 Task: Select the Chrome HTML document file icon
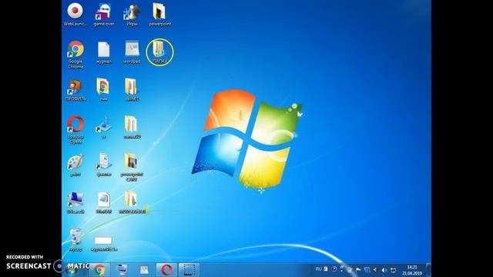(103, 89)
